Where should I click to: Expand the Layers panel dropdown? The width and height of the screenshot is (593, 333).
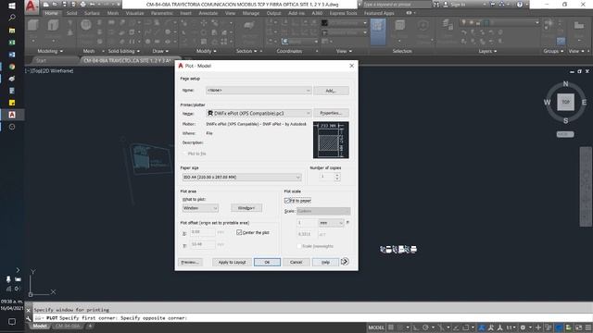487,51
